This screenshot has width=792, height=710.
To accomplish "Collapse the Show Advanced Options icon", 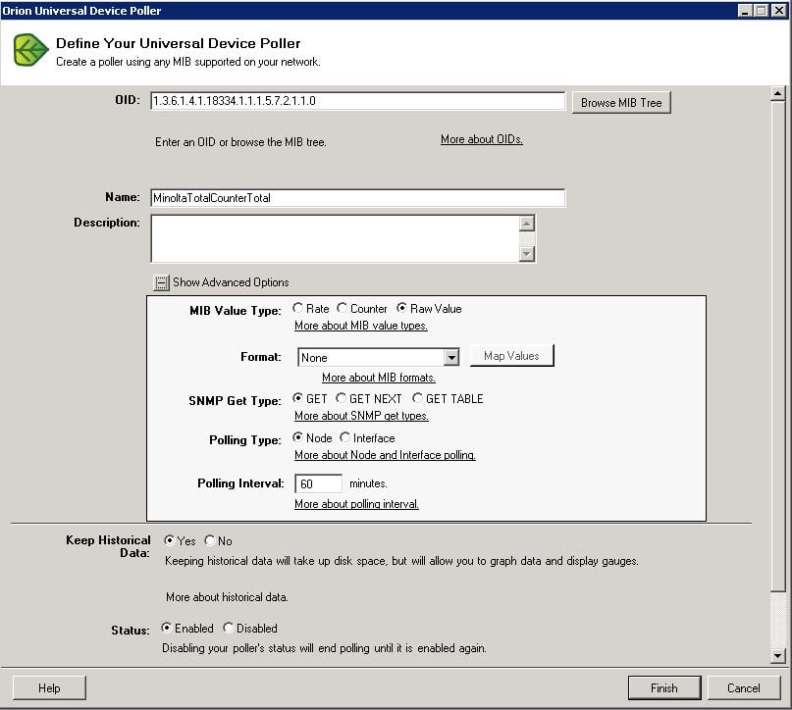I will (x=161, y=282).
